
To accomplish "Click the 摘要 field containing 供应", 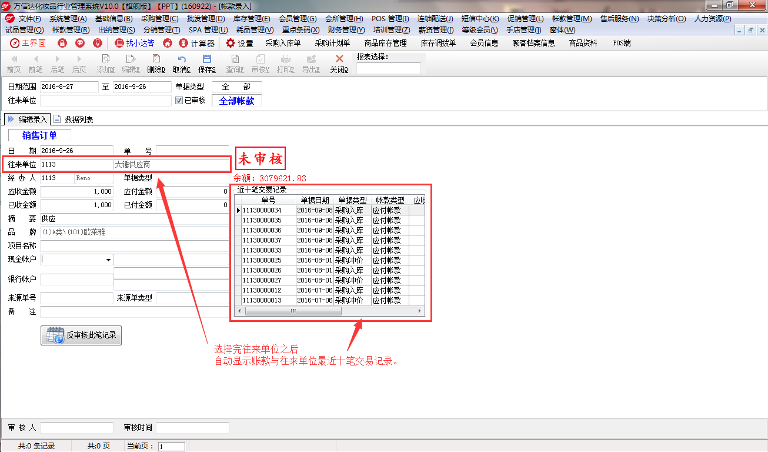I will tap(135, 219).
